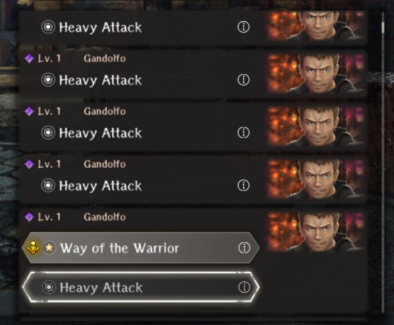Select the outlined Heavy Attack option
The image size is (394, 325).
141,287
